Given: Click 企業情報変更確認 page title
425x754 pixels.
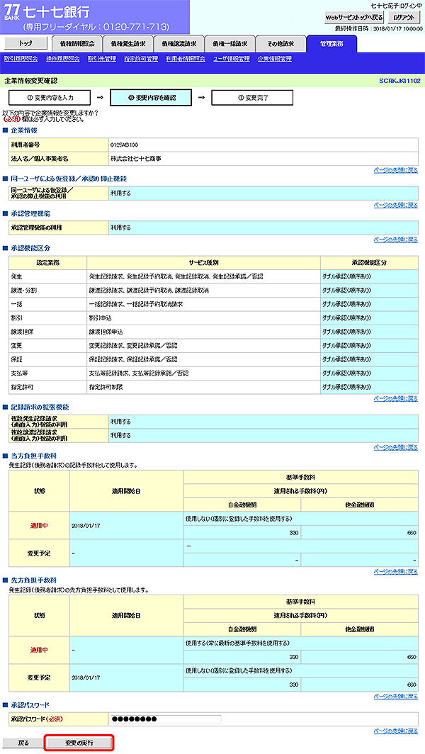Looking at the screenshot, I should tap(30, 81).
